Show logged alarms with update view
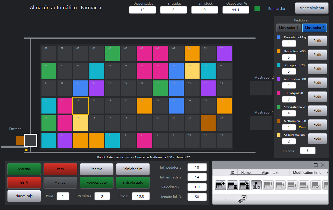333x210 pixels. pyautogui.click(x=244, y=185)
